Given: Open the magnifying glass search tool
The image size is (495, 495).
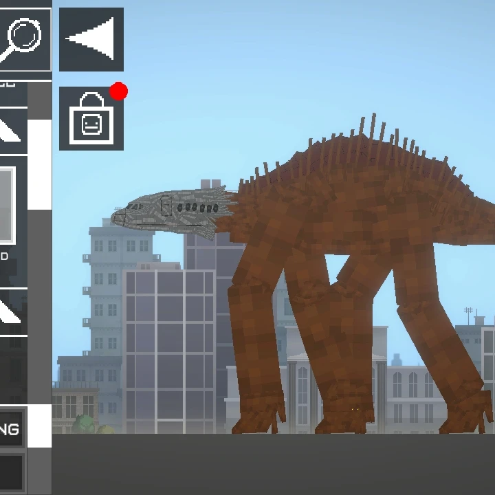Looking at the screenshot, I should 25,40.
